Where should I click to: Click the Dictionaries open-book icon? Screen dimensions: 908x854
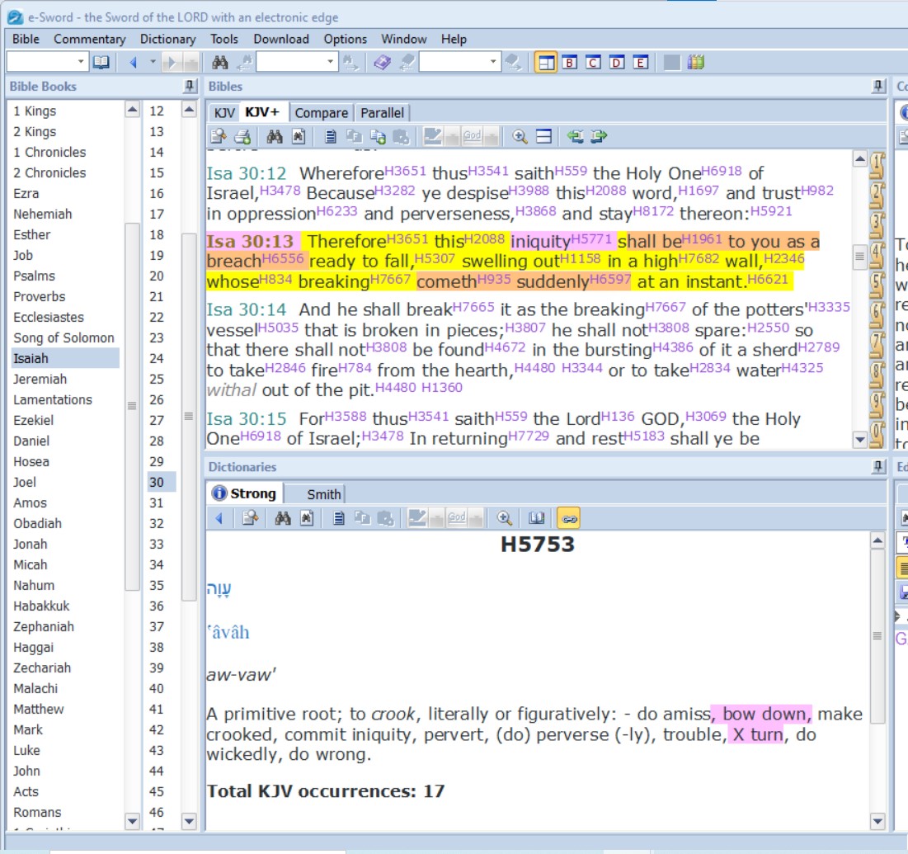click(x=537, y=518)
